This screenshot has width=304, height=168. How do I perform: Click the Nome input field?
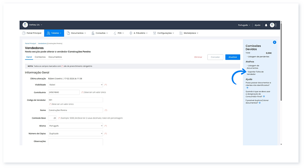point(75,110)
